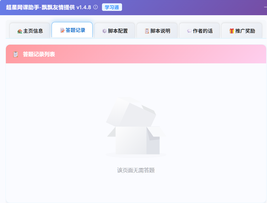Open the info icon next to v1.4.8
The height and width of the screenshot is (203, 267).
click(96, 7)
